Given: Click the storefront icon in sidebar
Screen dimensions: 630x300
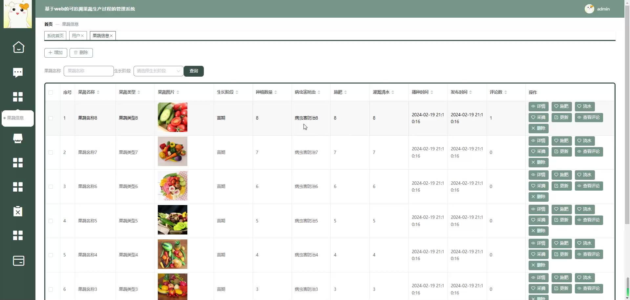Looking at the screenshot, I should (x=18, y=139).
